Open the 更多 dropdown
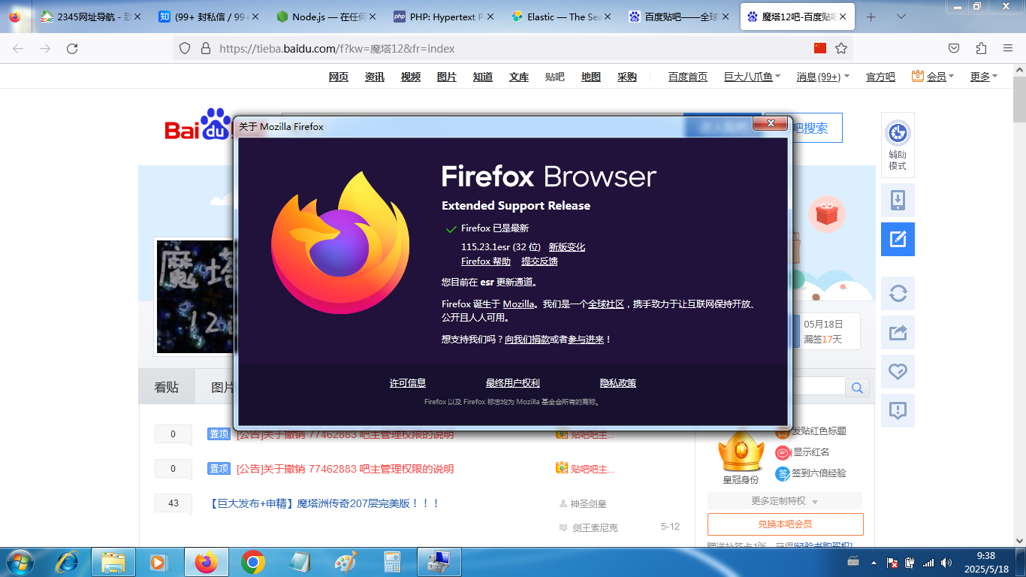Viewport: 1026px width, 577px height. pyautogui.click(x=984, y=77)
